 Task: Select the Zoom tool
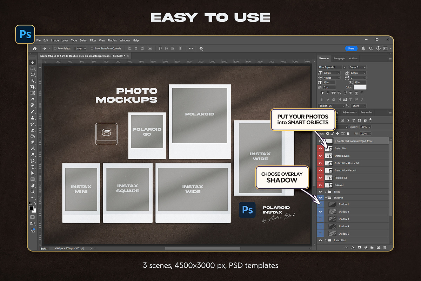coord(33,191)
